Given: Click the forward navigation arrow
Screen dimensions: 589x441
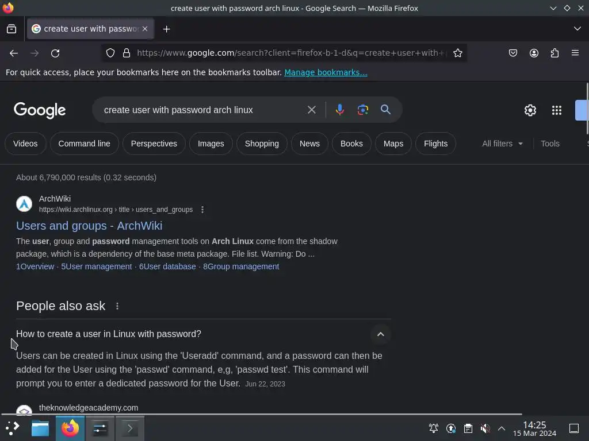Looking at the screenshot, I should coord(35,53).
